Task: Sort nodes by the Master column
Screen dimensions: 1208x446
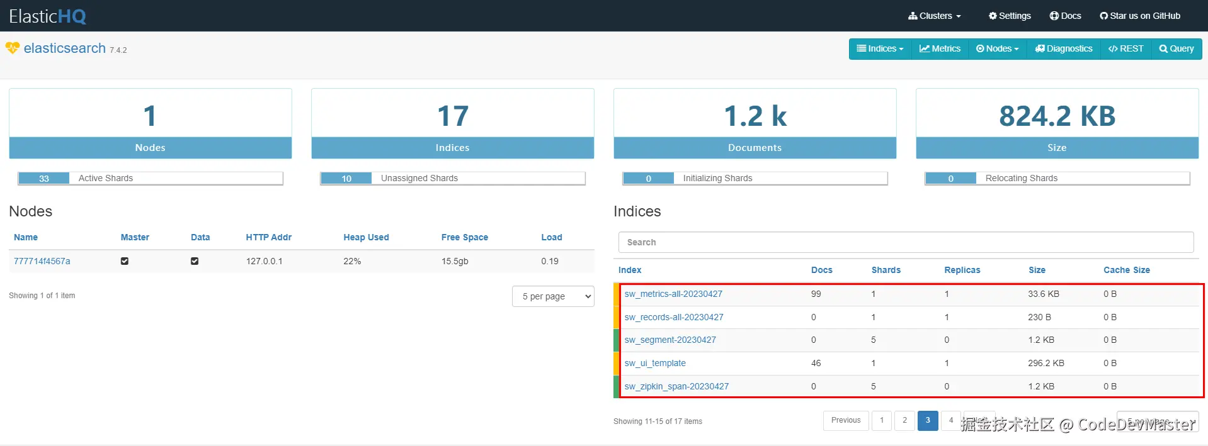Action: (x=135, y=237)
